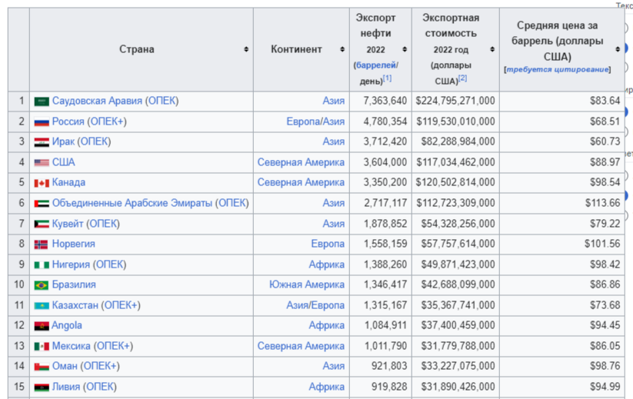Click the Brazil flag icon
Viewport: 633px width, 399px height.
coord(42,285)
